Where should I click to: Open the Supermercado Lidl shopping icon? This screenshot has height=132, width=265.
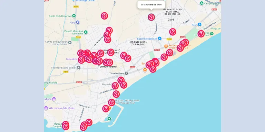[x=159, y=39]
